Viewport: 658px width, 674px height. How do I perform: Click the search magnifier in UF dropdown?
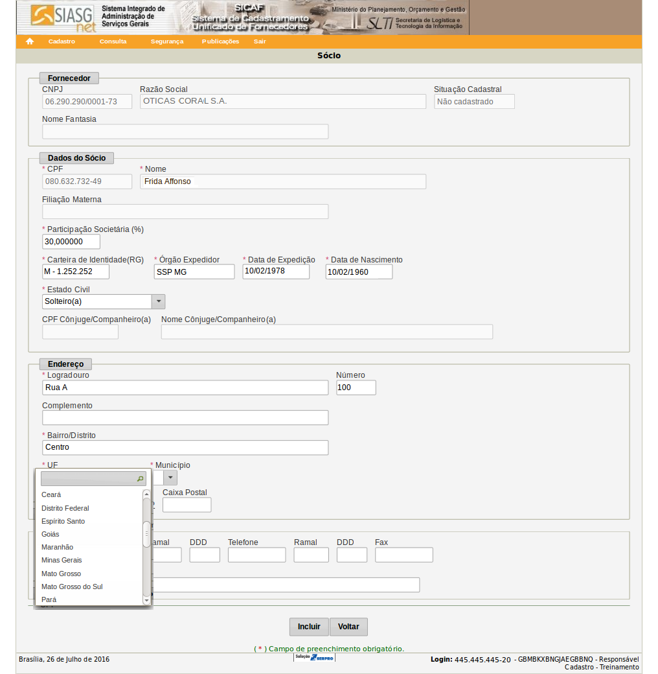pyautogui.click(x=140, y=478)
